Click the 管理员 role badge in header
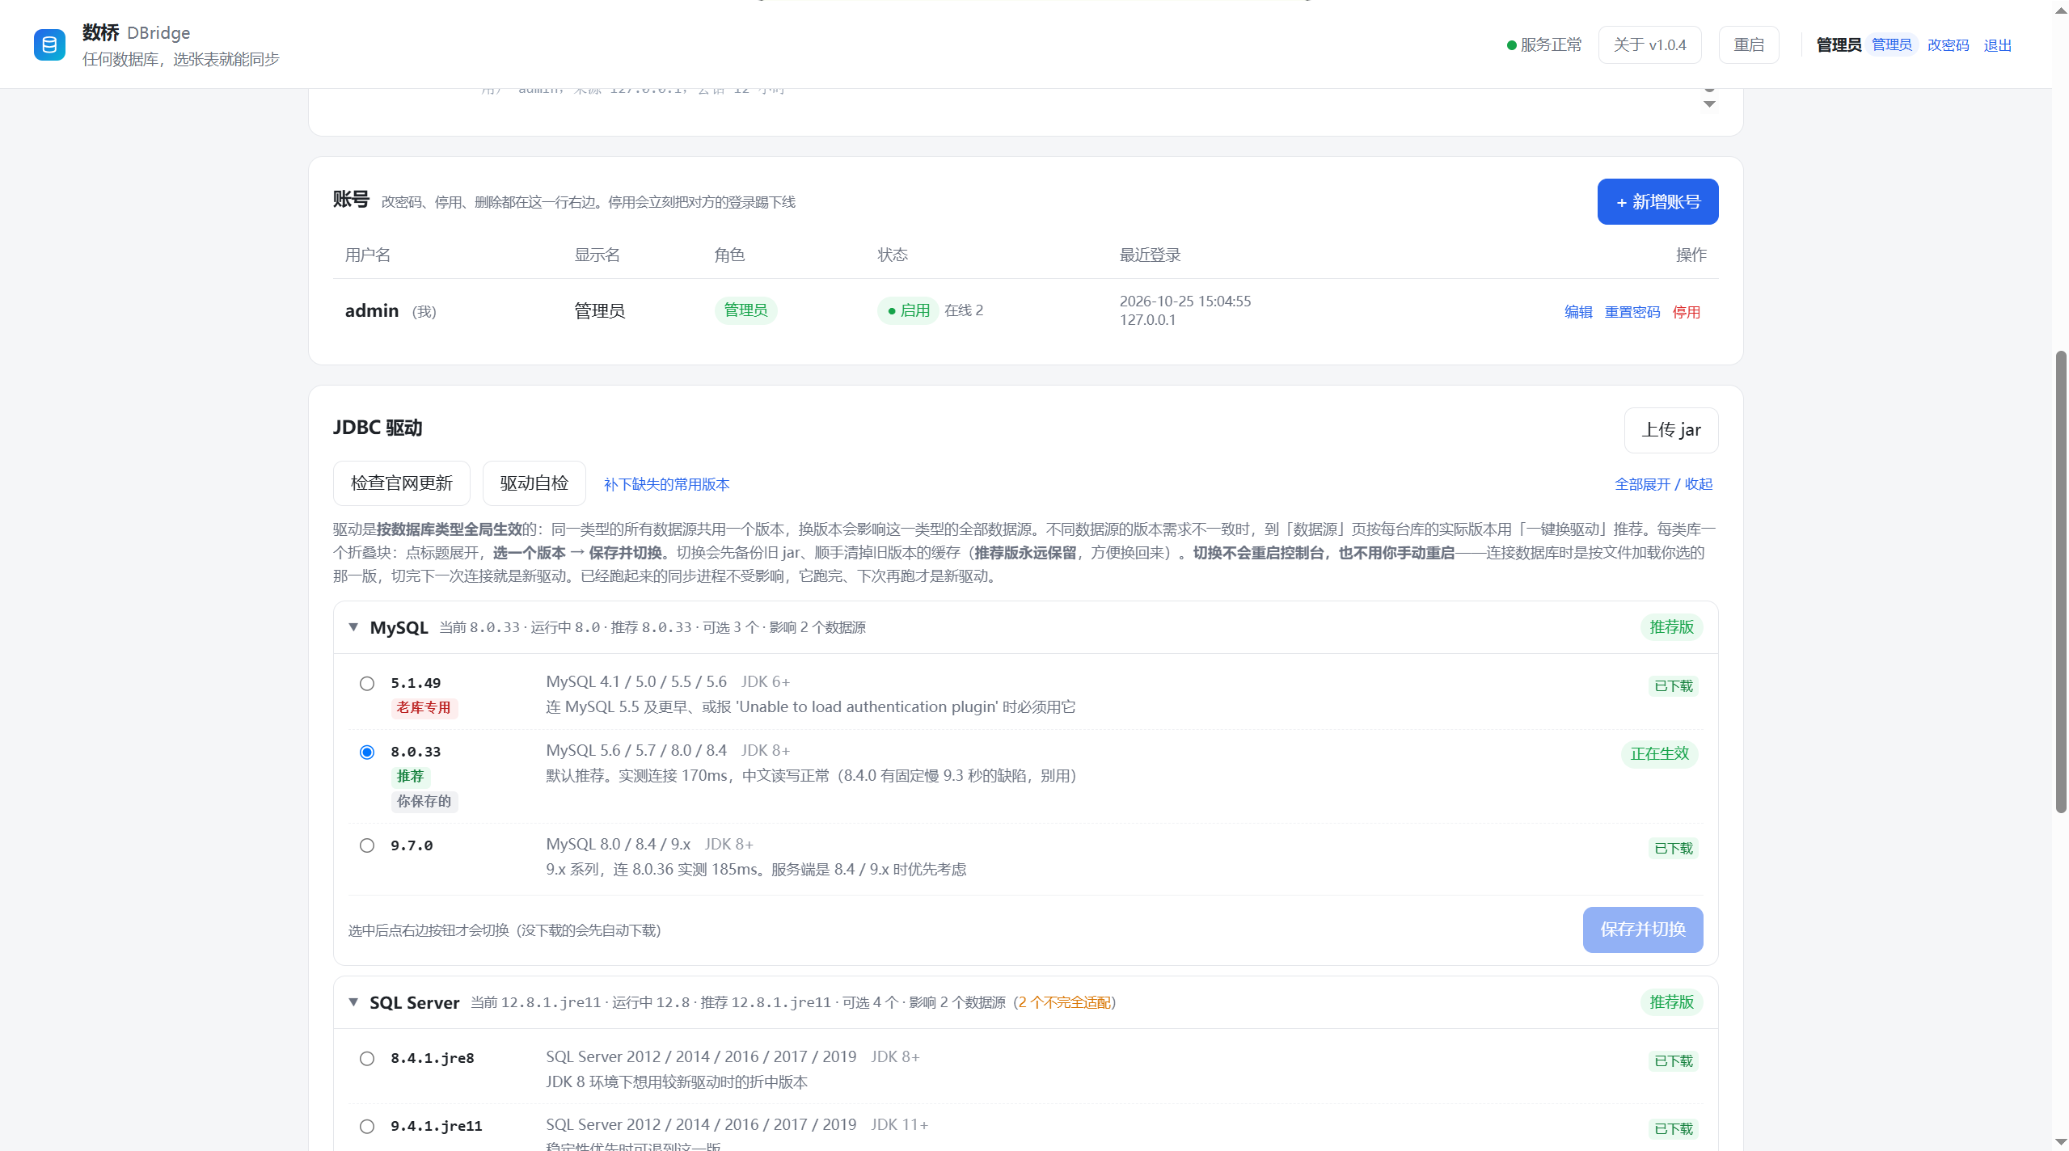Screen dimensions: 2069x1151 pos(1892,44)
